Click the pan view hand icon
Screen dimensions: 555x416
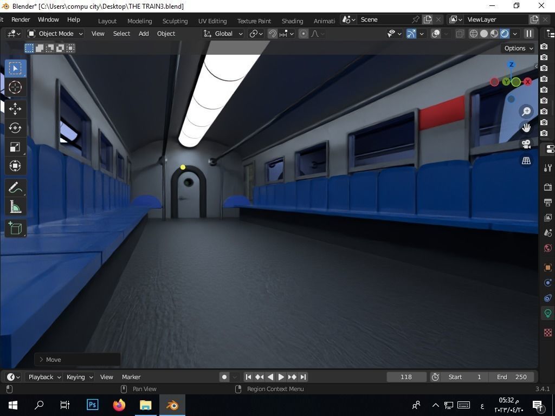(526, 128)
